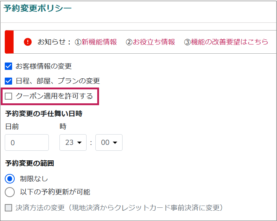Click the red exclamation alert icon

(28, 42)
